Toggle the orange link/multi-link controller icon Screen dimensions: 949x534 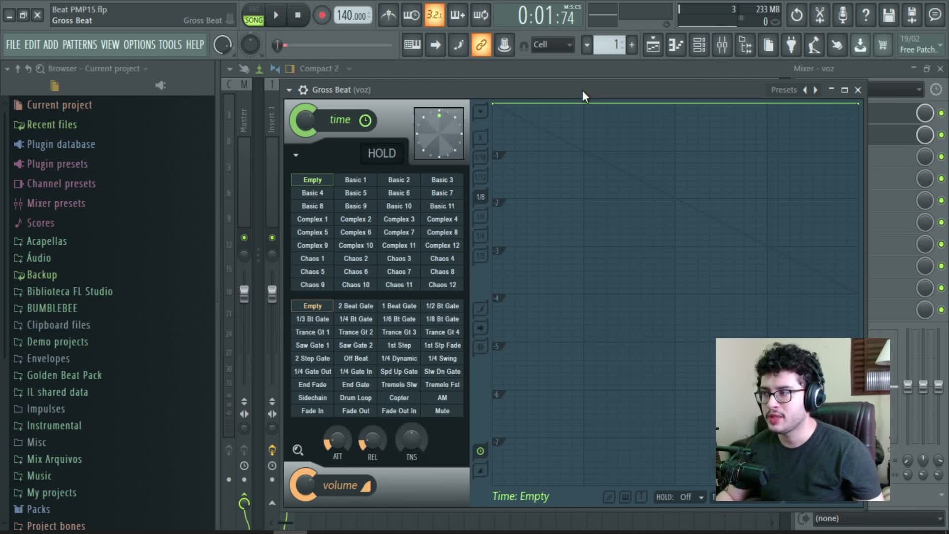(481, 45)
